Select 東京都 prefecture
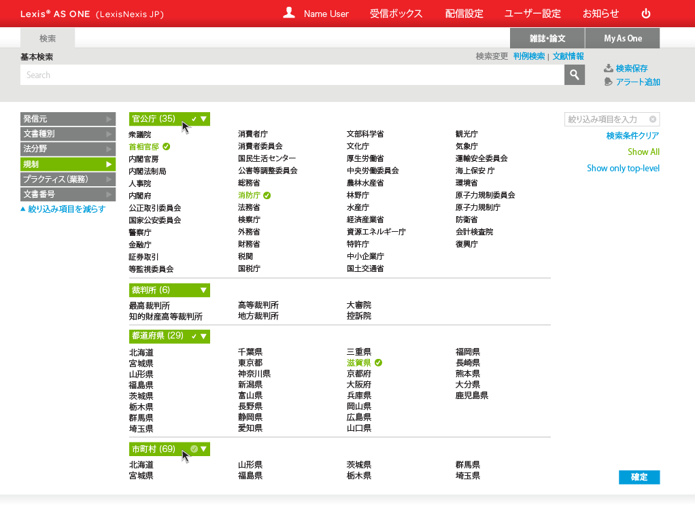 [250, 363]
